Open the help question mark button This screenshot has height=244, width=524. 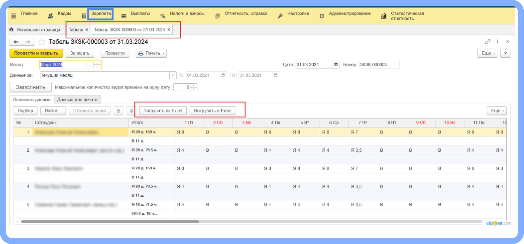[x=505, y=53]
